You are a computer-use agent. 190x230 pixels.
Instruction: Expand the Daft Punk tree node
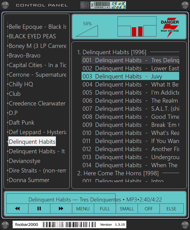click(8, 123)
